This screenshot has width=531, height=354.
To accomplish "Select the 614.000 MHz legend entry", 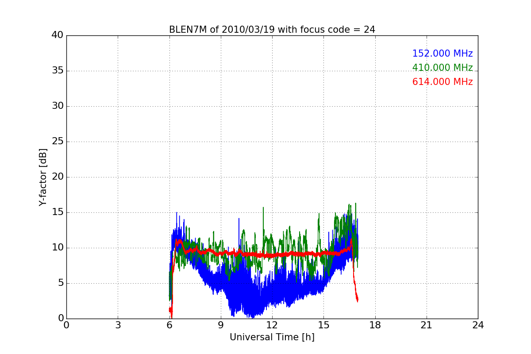I will pyautogui.click(x=442, y=82).
